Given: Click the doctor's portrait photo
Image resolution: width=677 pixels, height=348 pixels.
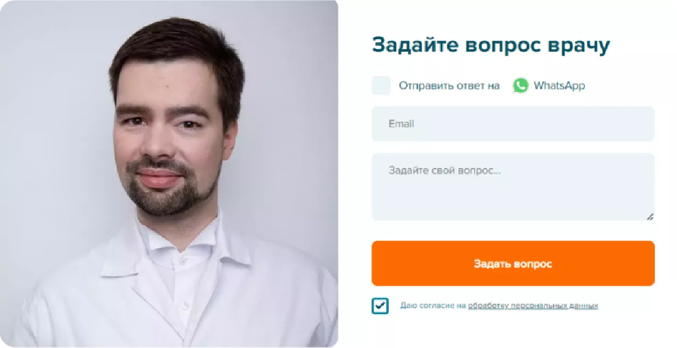Looking at the screenshot, I should (x=169, y=173).
